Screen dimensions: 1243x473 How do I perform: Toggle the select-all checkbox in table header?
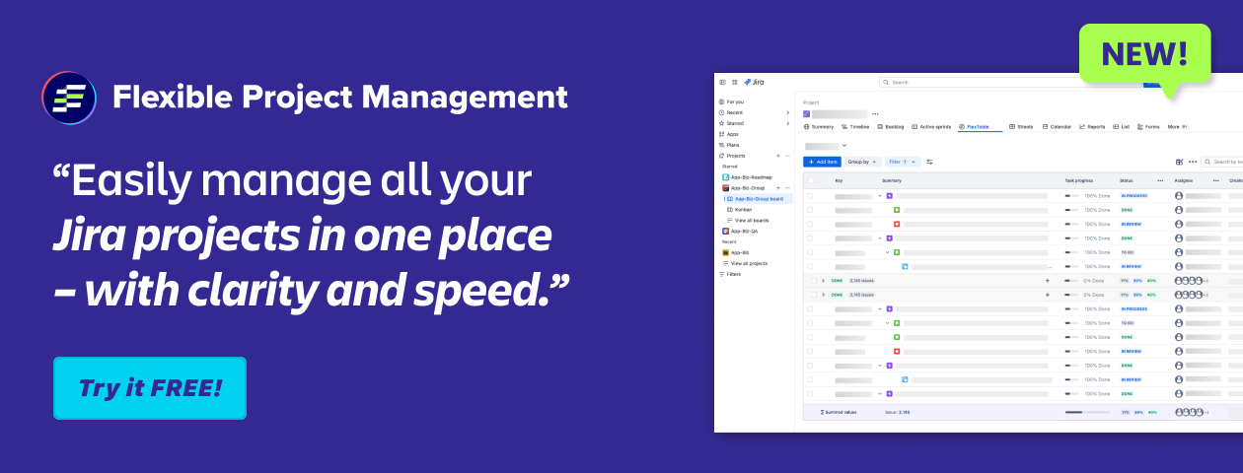pyautogui.click(x=811, y=181)
